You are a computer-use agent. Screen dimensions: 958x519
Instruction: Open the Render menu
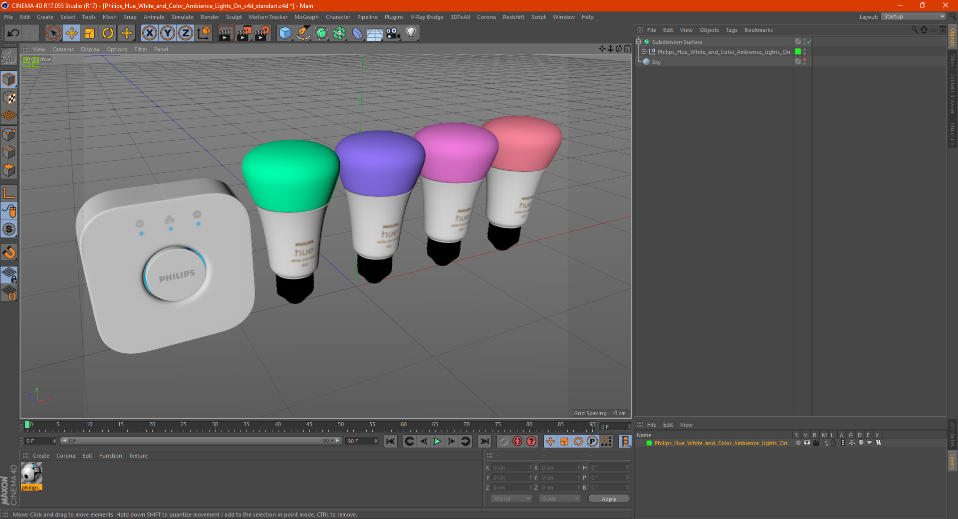[x=210, y=17]
